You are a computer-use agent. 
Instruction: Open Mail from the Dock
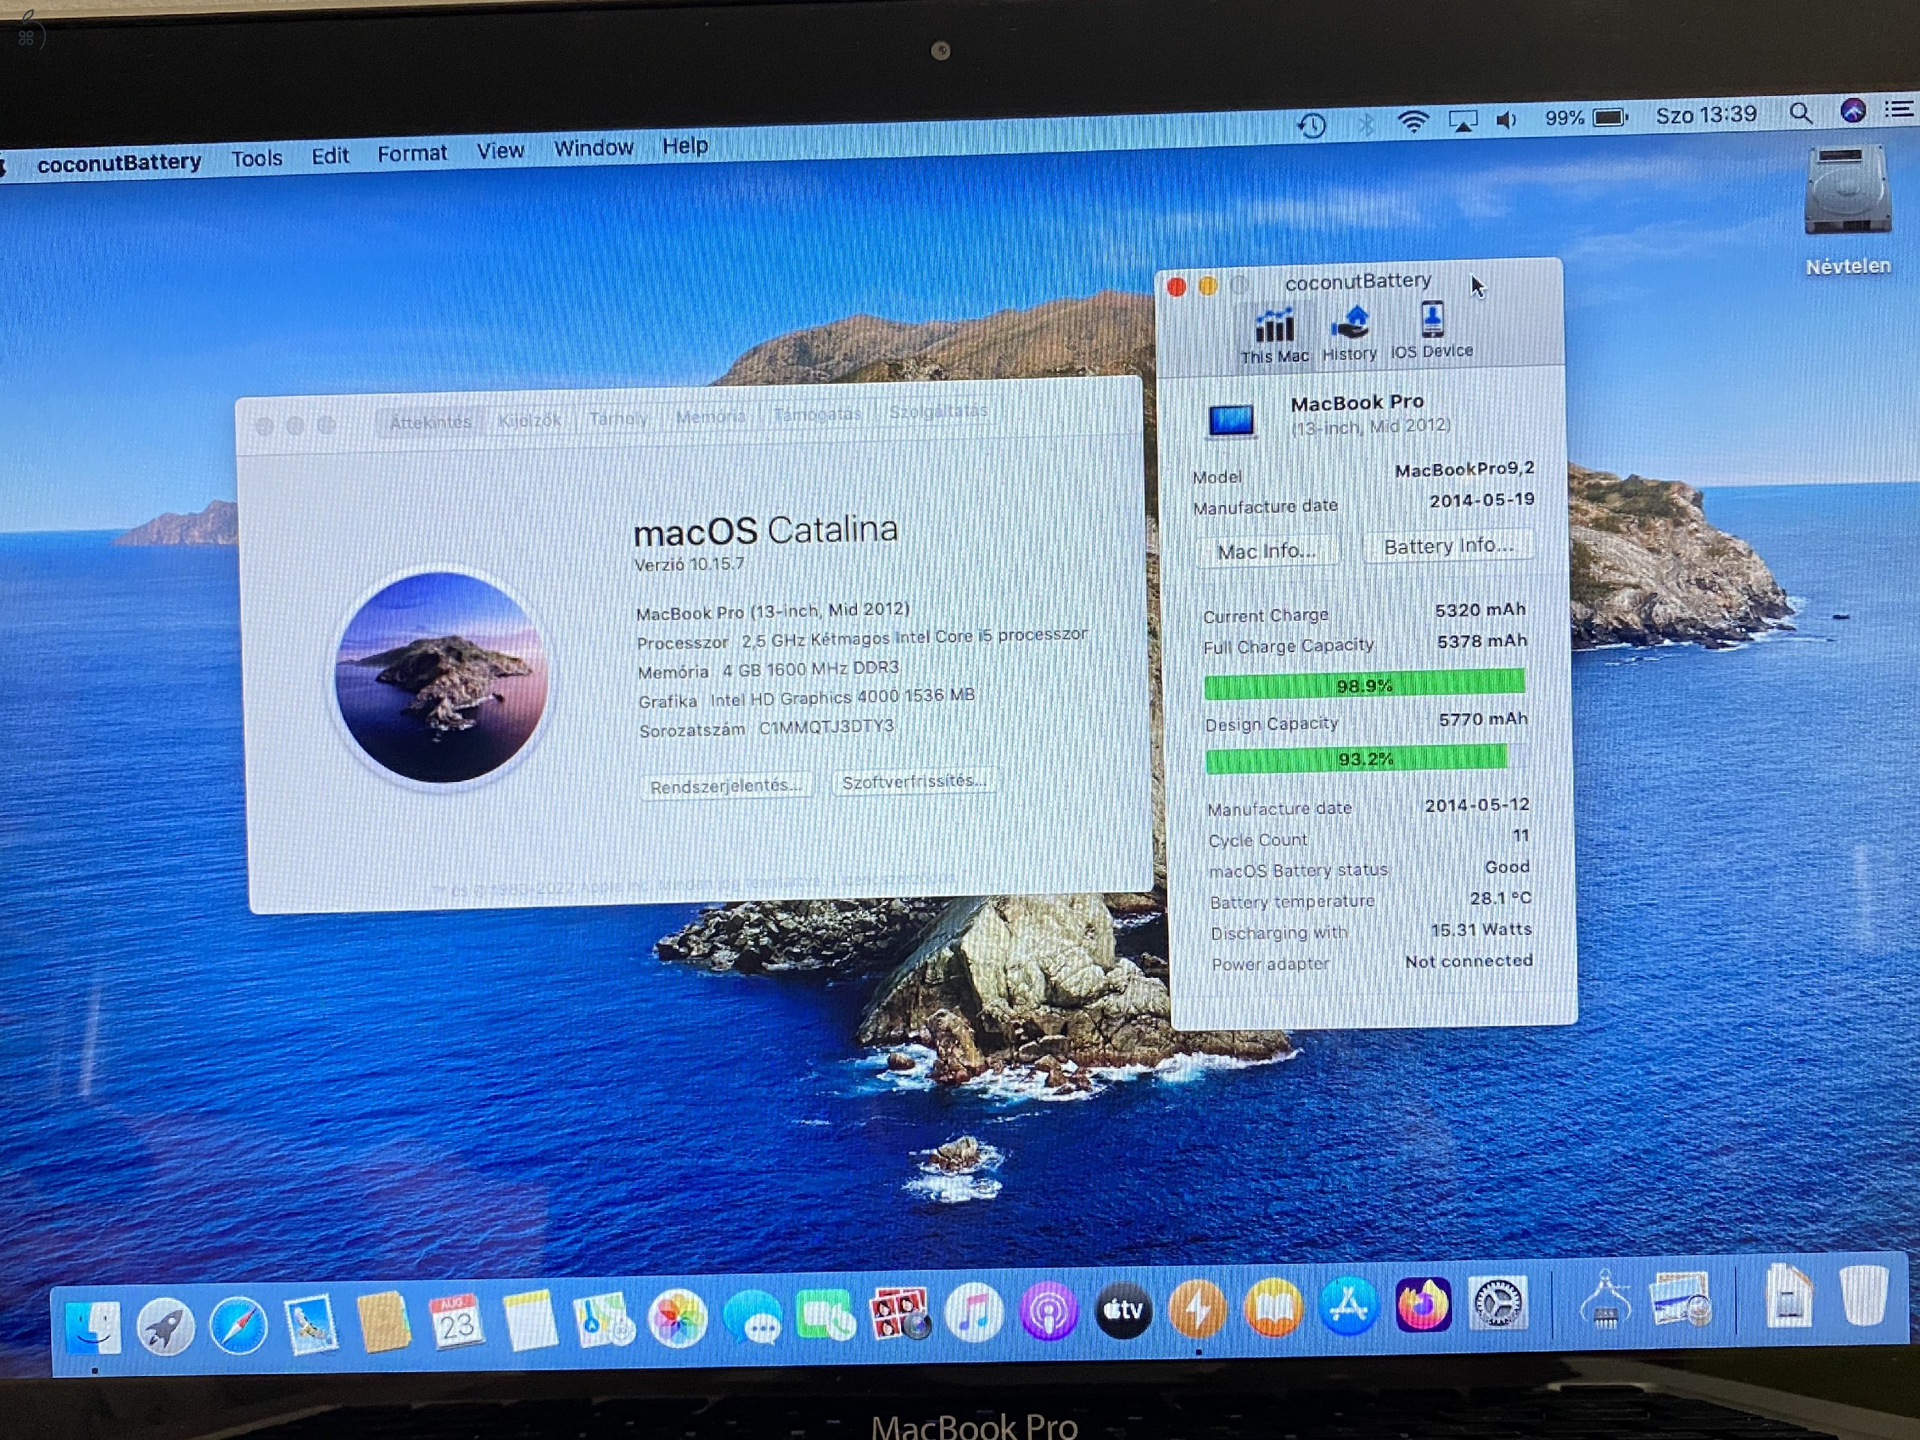[310, 1325]
